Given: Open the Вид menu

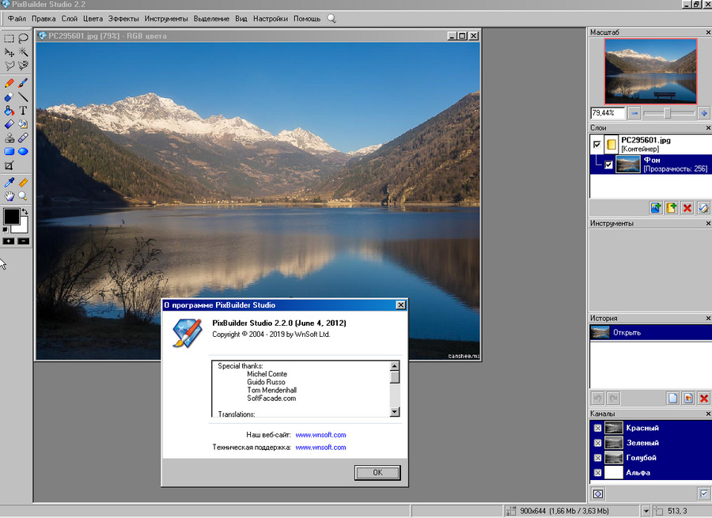Looking at the screenshot, I should pyautogui.click(x=241, y=19).
